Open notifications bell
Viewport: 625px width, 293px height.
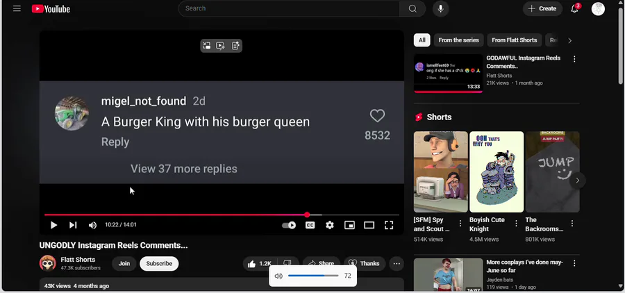tap(575, 8)
